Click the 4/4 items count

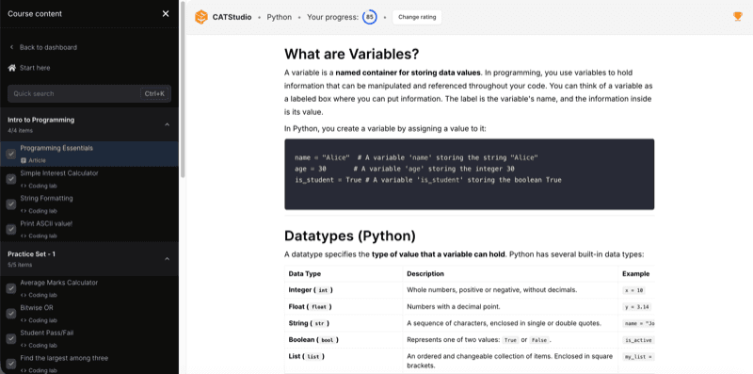coord(20,130)
